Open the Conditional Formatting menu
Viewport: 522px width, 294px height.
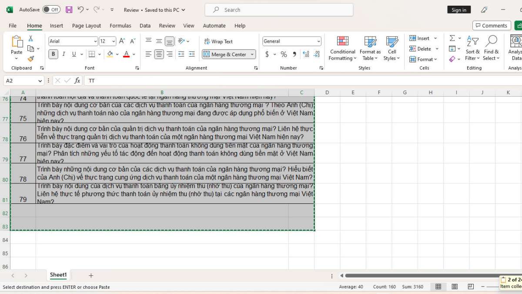(343, 48)
